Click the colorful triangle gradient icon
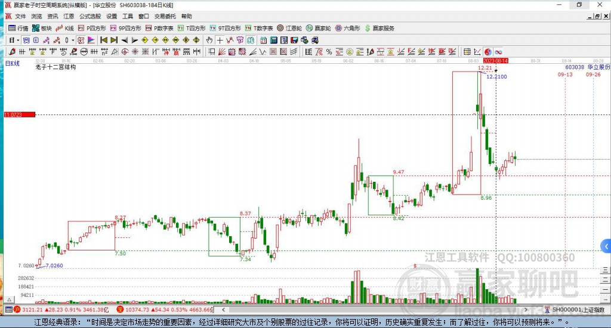 (91, 40)
